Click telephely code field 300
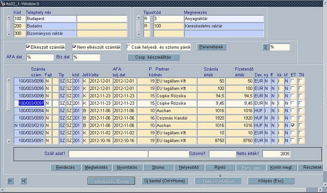The height and width of the screenshot is (193, 327). (x=20, y=33)
